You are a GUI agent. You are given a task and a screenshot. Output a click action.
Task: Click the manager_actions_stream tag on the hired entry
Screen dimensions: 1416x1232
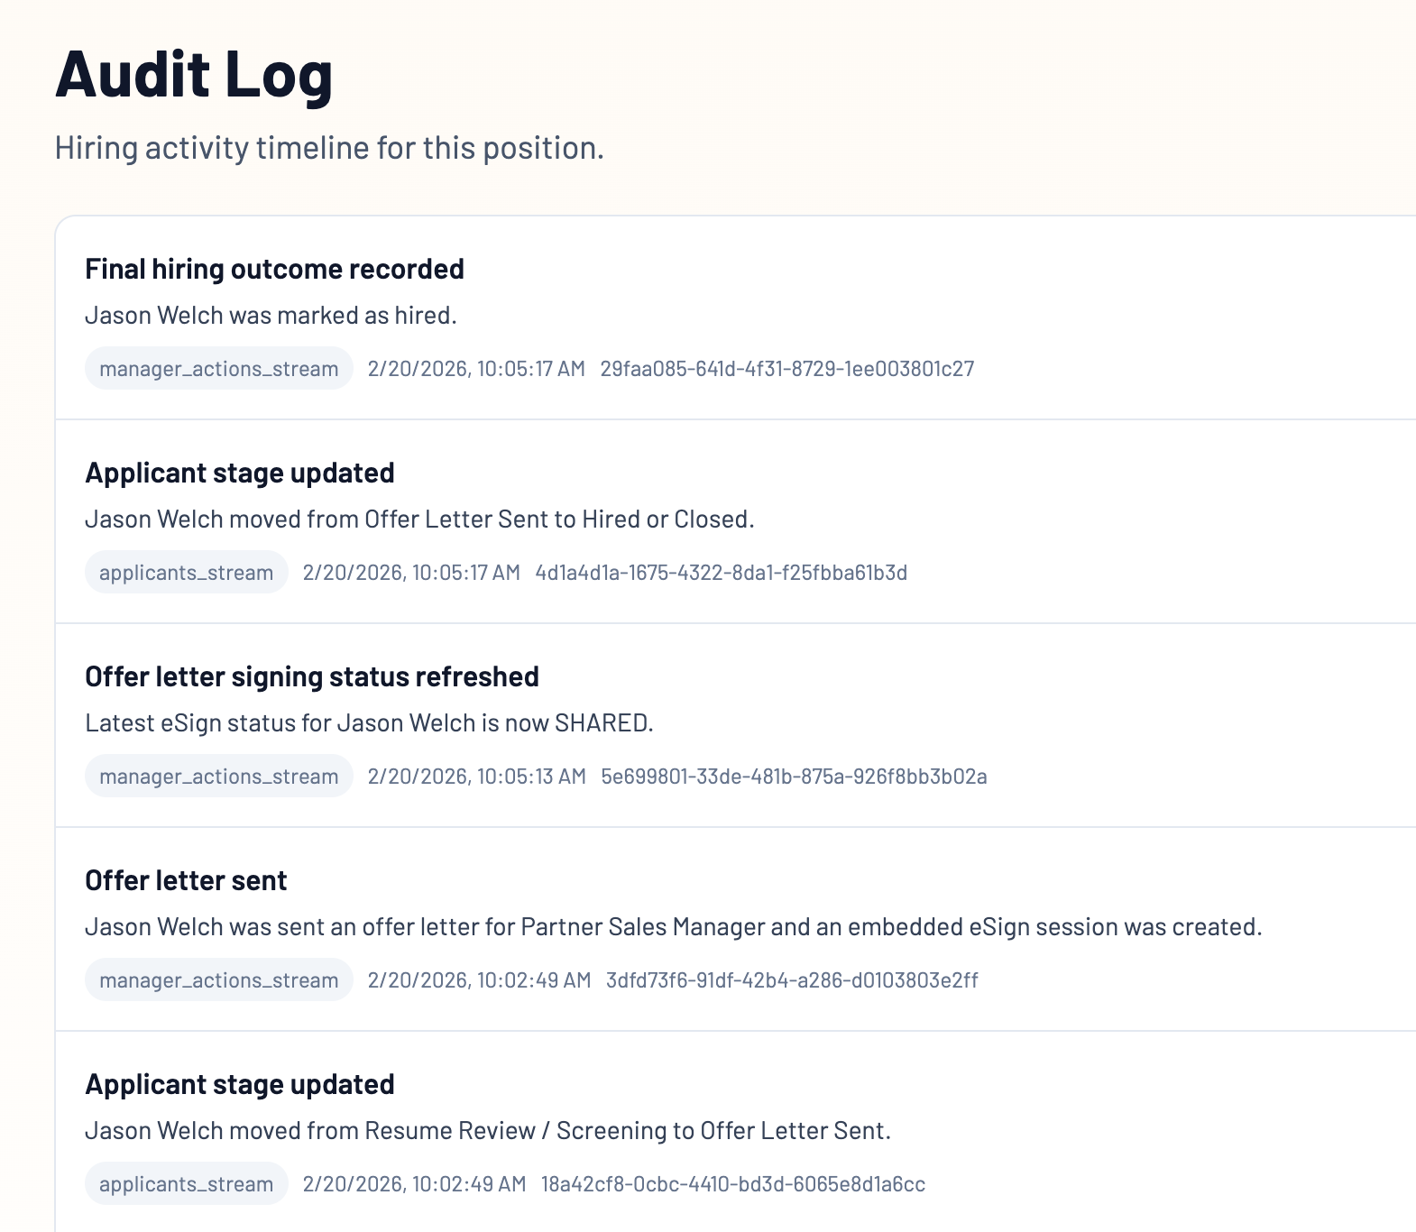click(218, 369)
